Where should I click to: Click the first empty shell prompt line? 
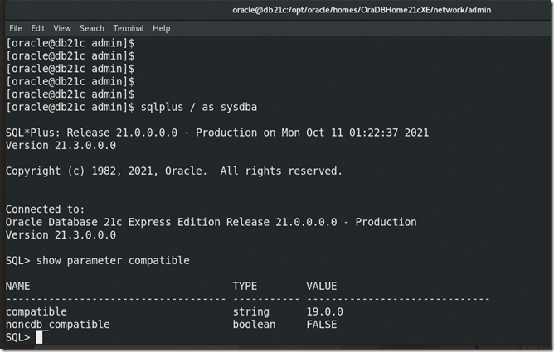tap(64, 42)
